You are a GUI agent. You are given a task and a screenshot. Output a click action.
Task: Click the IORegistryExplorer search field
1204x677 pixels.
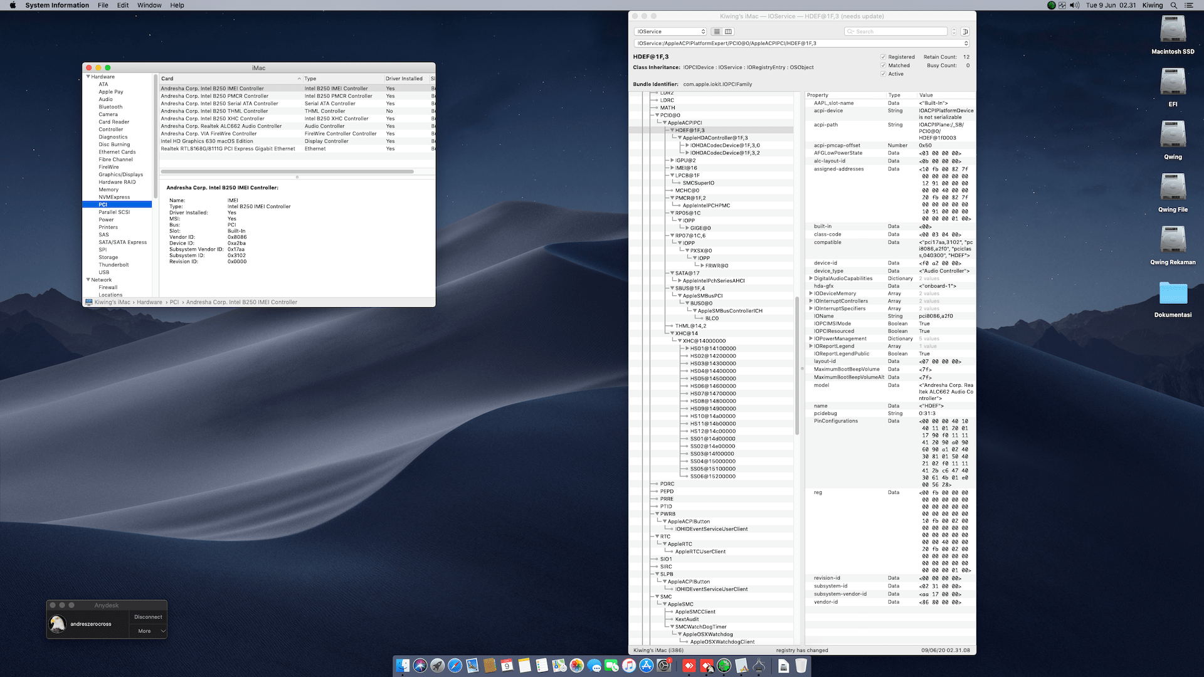pyautogui.click(x=895, y=31)
